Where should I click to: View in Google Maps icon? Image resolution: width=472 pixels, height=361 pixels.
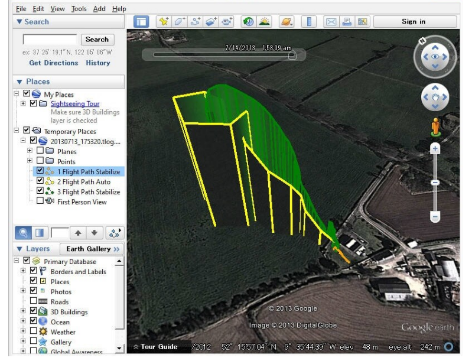(363, 22)
